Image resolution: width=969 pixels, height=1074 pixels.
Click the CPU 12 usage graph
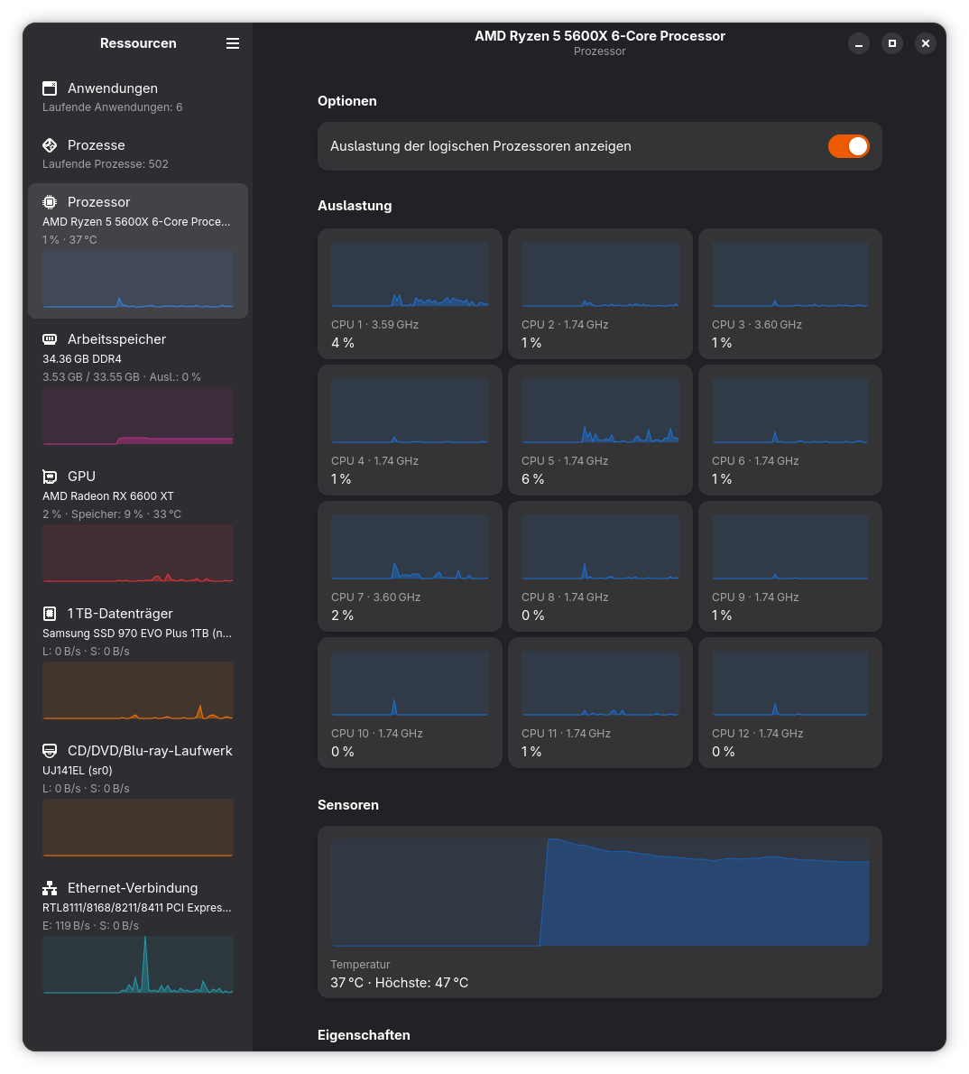(790, 683)
